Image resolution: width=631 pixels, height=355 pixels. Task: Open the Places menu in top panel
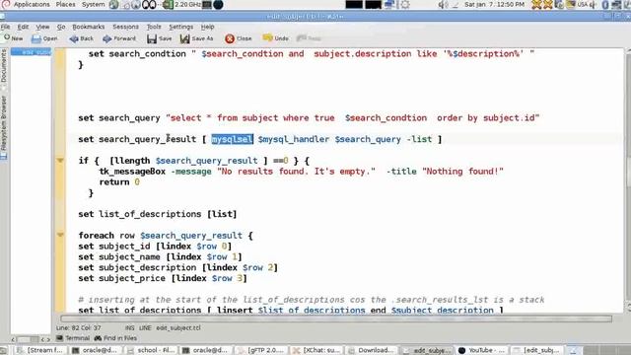[65, 4]
